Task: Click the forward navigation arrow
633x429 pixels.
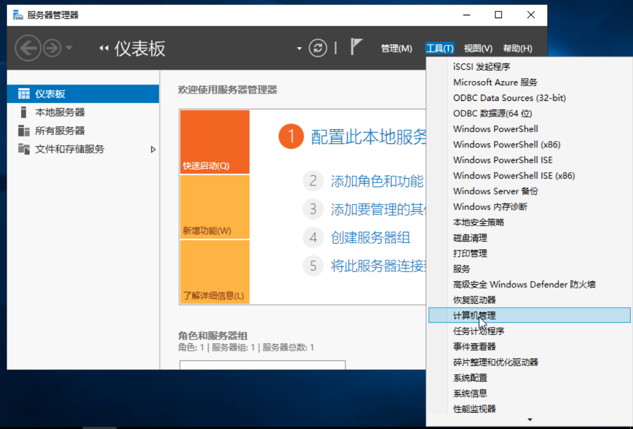Action: [52, 48]
